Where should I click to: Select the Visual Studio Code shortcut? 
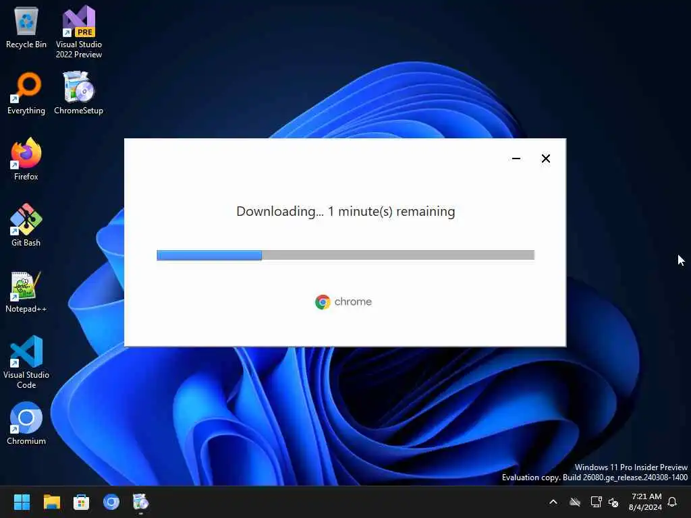(x=26, y=362)
